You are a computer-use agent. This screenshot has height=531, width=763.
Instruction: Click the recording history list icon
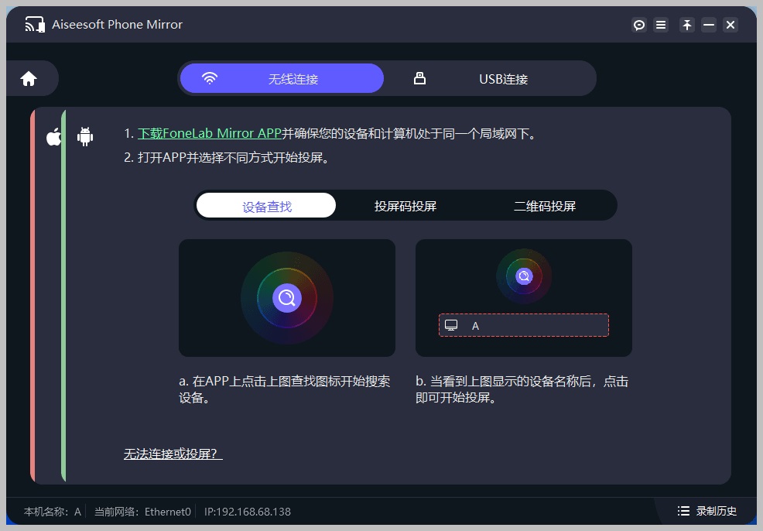684,511
